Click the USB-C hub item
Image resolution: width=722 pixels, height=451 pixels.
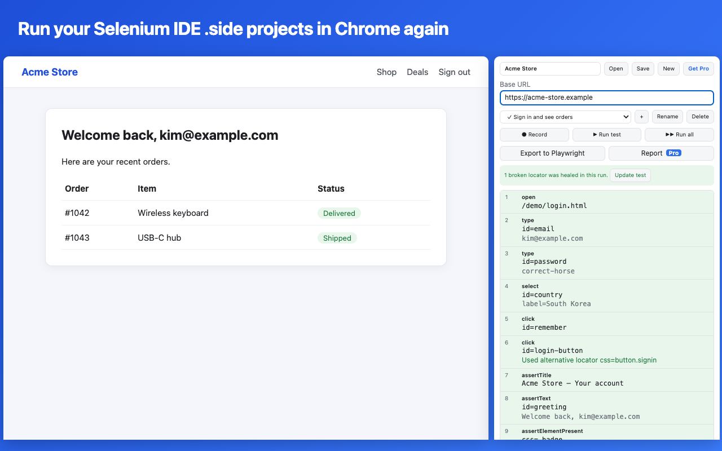[x=160, y=238]
